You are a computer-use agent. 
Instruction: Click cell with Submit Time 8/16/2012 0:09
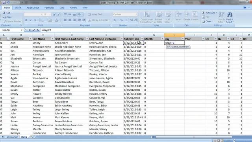(x=133, y=47)
